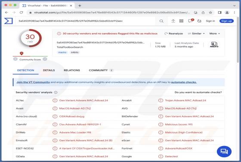Click the browser share icon

[203, 12]
